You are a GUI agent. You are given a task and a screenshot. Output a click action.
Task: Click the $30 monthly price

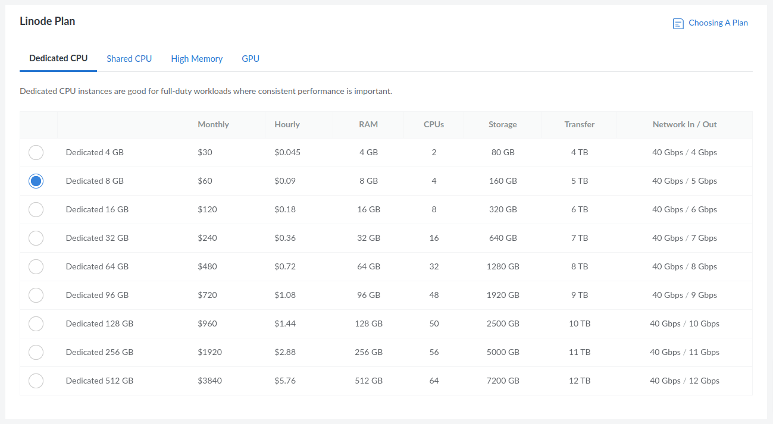tap(205, 152)
